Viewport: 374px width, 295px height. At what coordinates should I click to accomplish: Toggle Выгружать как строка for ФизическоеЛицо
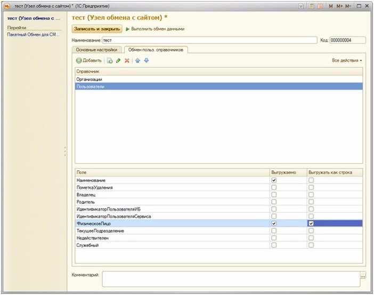[x=311, y=223]
